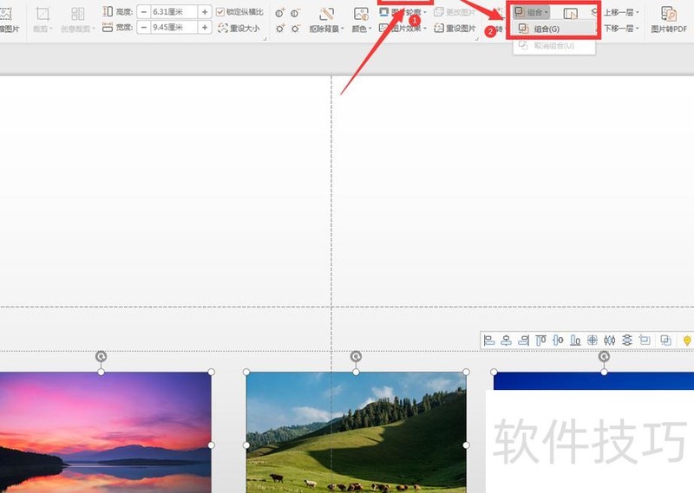Viewport: 694px width, 493px height.
Task: Click the group icon in floating toolbar
Action: (665, 341)
